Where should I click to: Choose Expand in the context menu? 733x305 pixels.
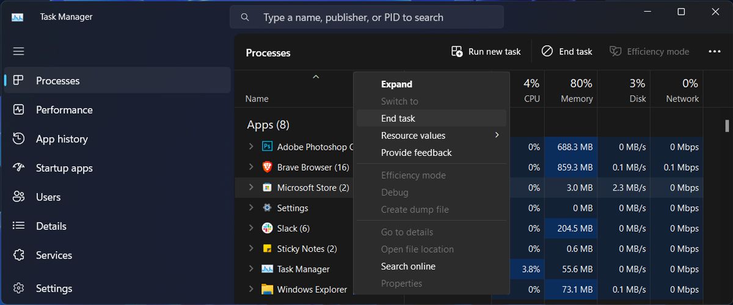tap(431, 84)
